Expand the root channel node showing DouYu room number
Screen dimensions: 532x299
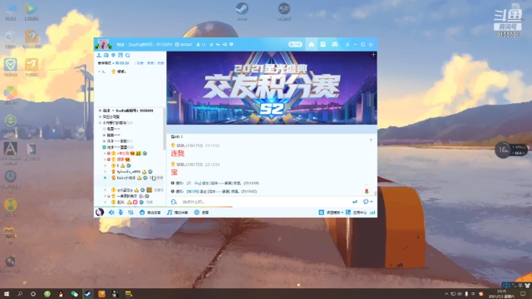tap(100, 110)
